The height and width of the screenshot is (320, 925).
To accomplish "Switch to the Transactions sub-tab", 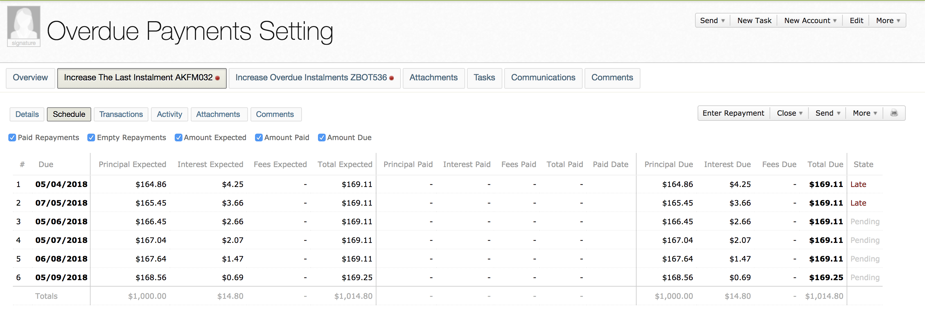I will (x=121, y=114).
